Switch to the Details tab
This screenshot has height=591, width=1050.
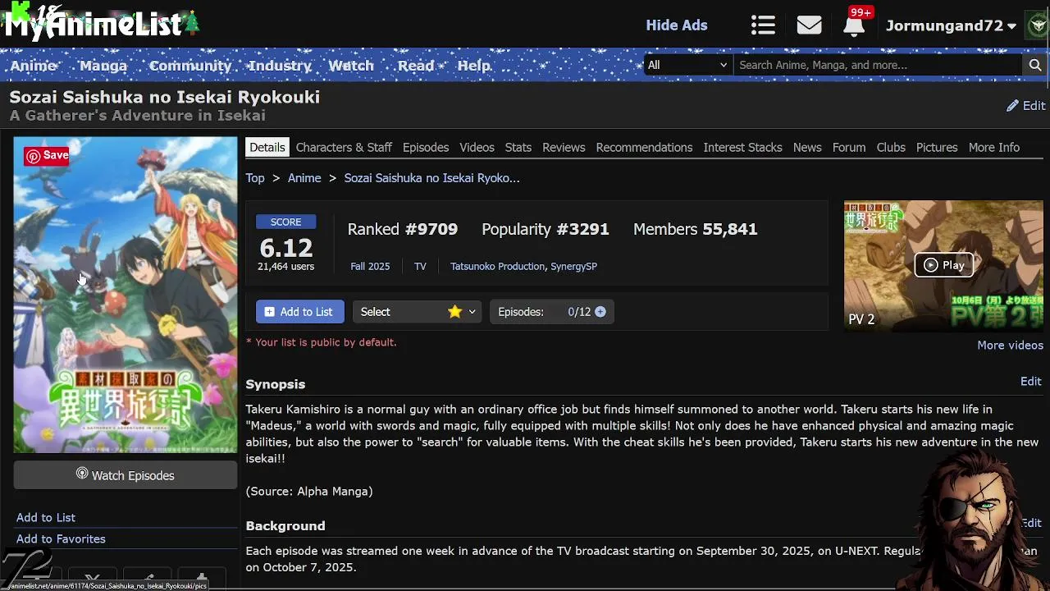coord(267,148)
